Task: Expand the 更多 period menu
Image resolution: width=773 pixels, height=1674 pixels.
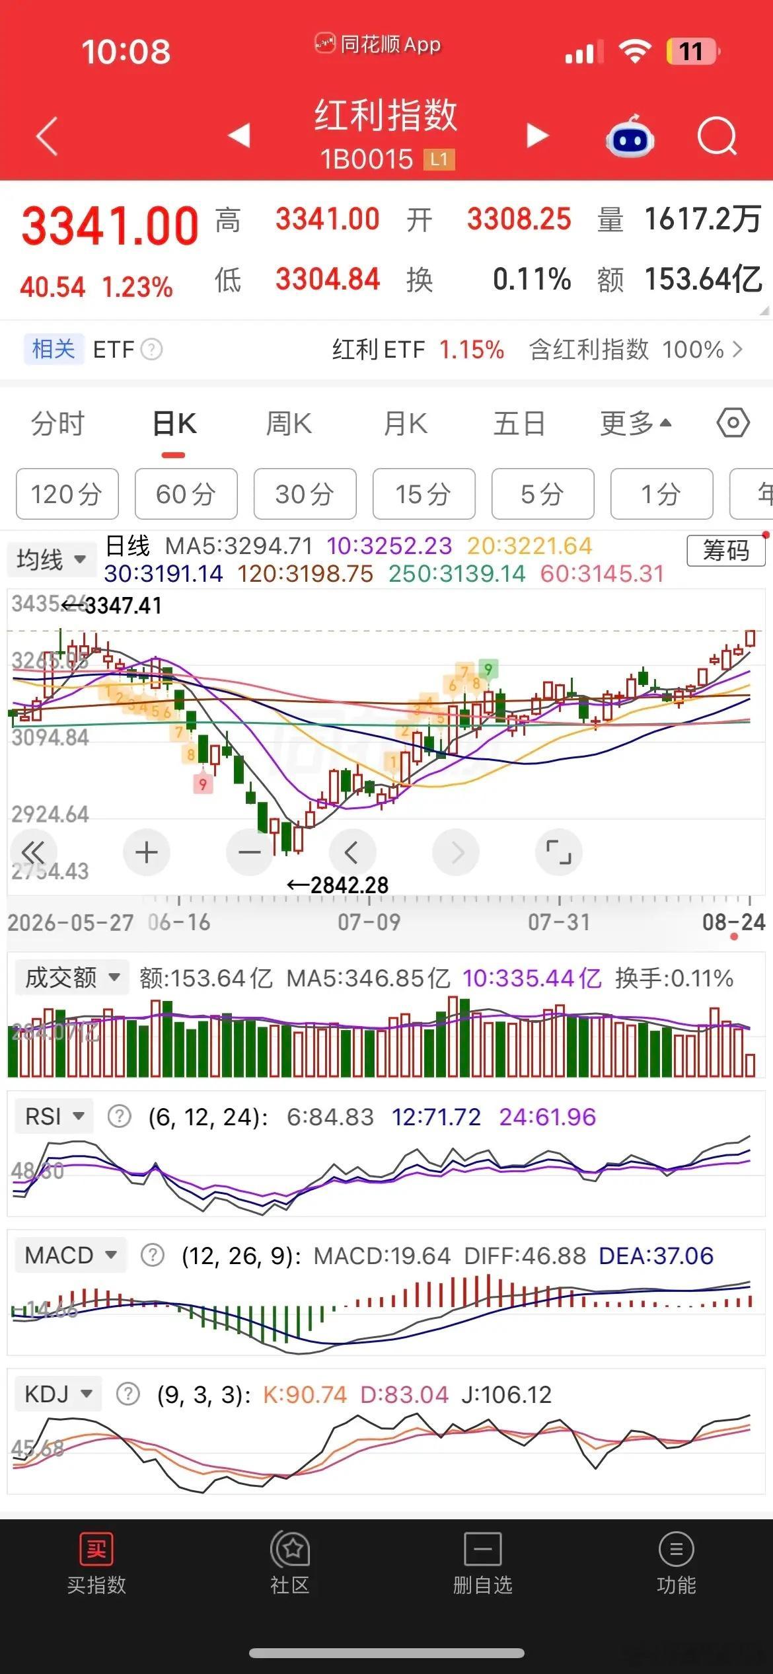Action: [x=635, y=423]
